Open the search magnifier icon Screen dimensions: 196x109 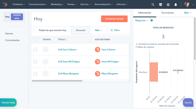pyautogui.click(x=153, y=5)
